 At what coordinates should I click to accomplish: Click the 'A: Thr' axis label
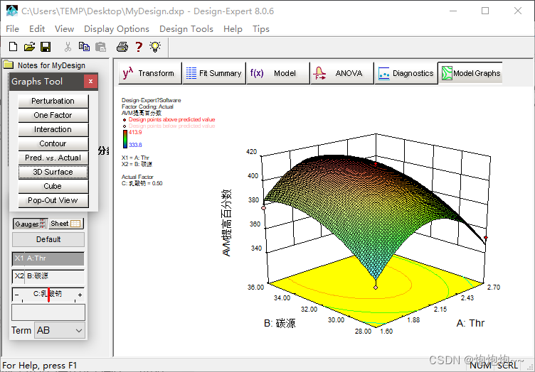[470, 323]
